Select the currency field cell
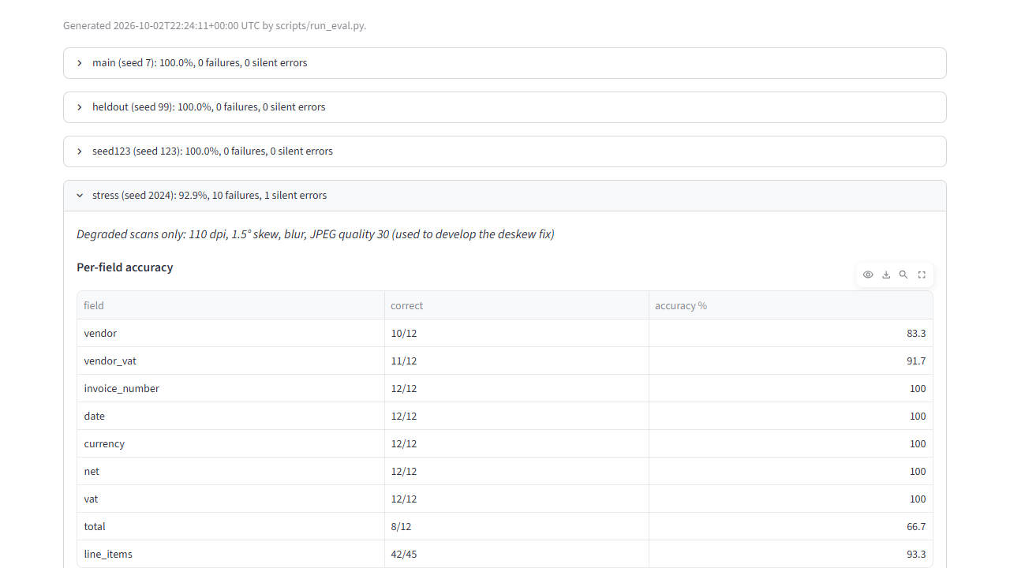1010x568 pixels. coord(230,443)
